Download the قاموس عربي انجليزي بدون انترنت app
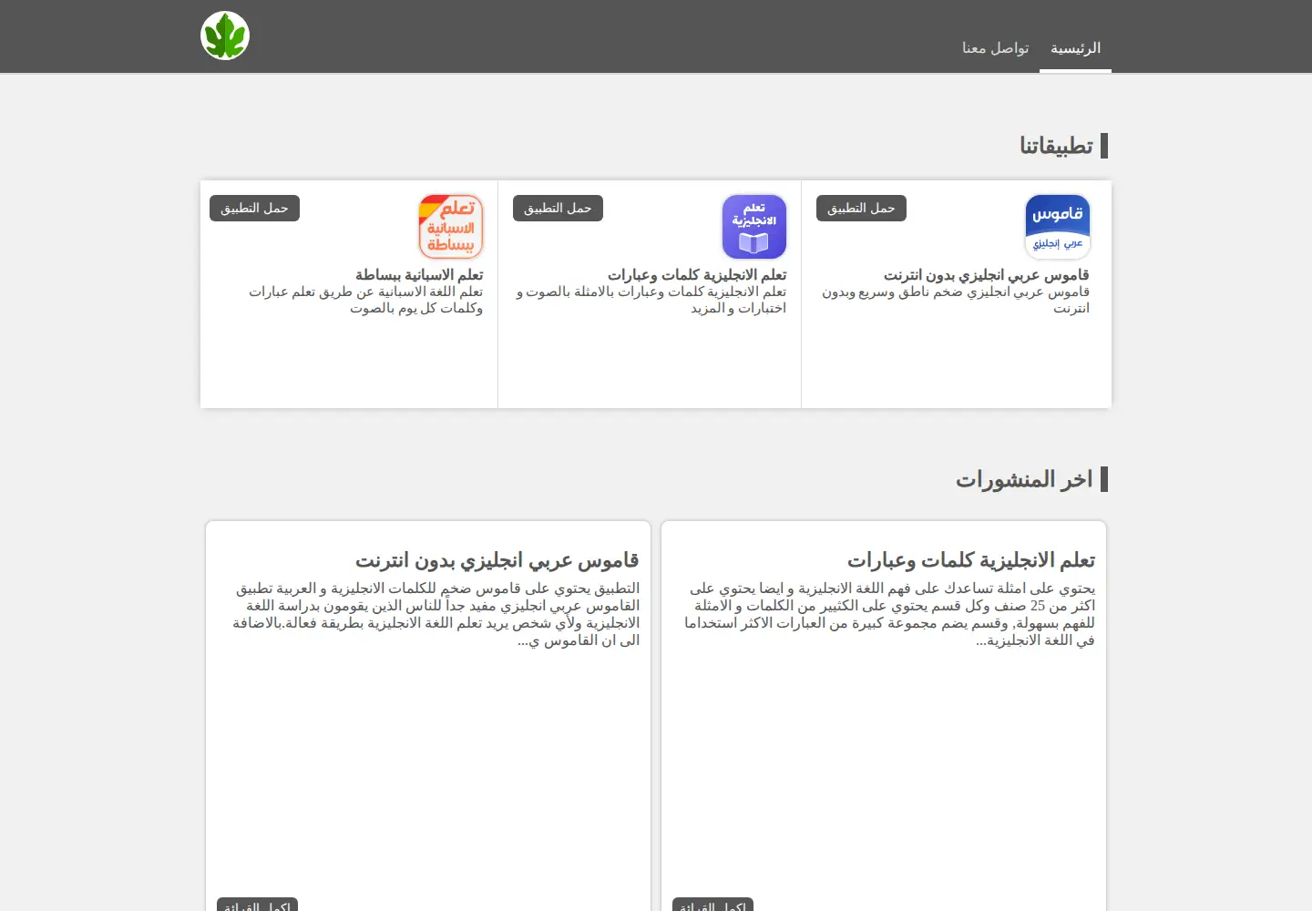 [861, 208]
